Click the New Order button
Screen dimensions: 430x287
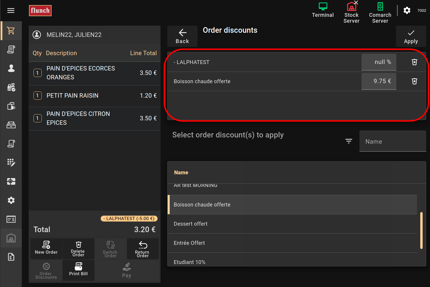46,248
